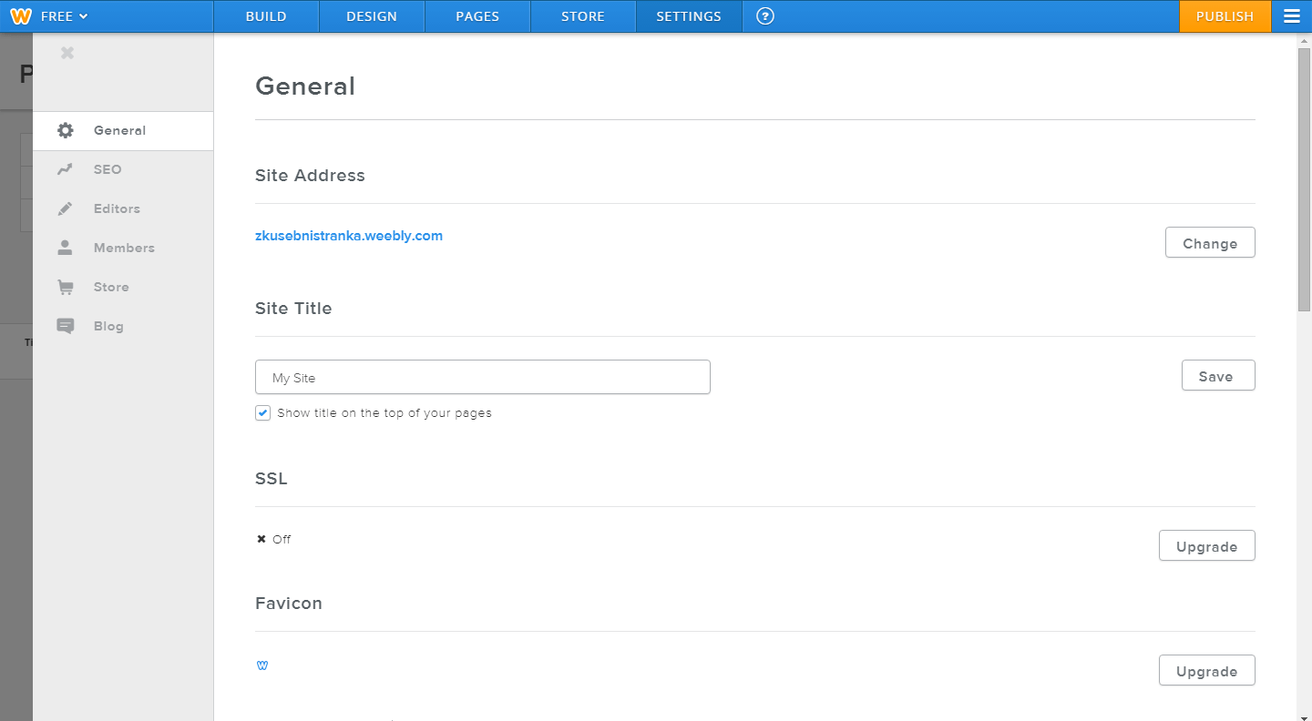
Task: Click Change button for Site Address
Action: [x=1209, y=243]
